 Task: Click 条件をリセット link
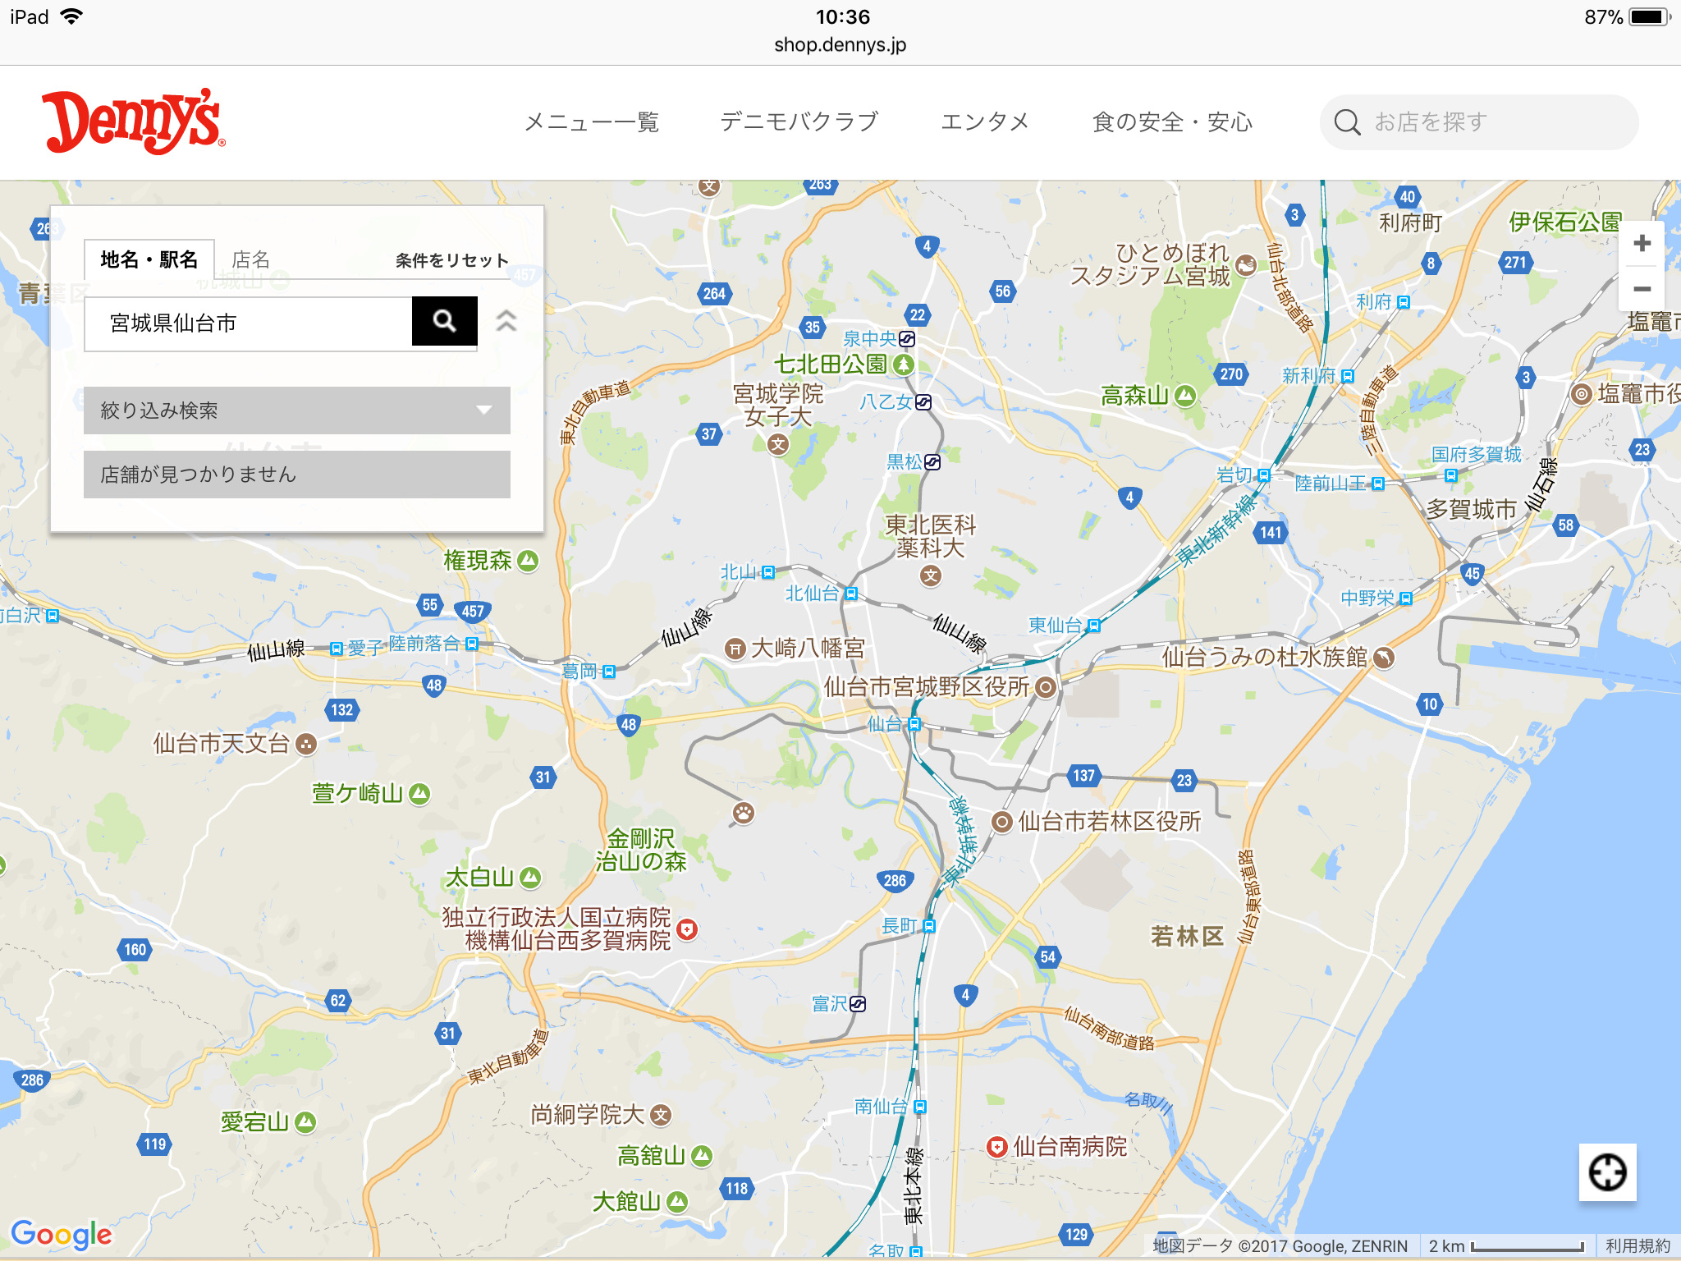pos(452,260)
